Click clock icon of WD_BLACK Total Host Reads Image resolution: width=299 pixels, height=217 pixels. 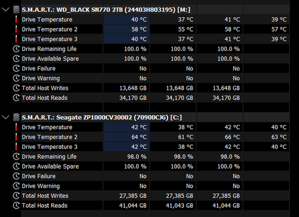click(x=16, y=97)
